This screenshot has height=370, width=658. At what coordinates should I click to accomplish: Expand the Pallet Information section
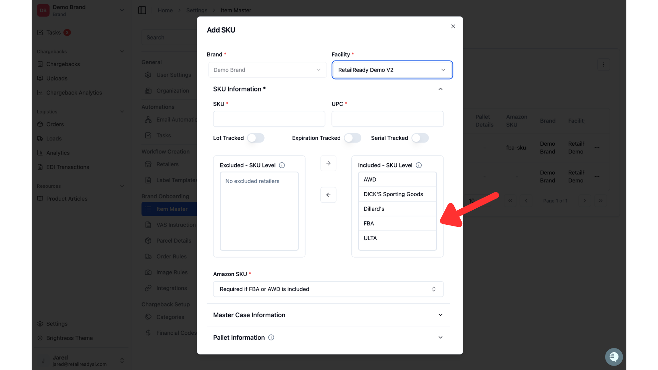pos(328,337)
